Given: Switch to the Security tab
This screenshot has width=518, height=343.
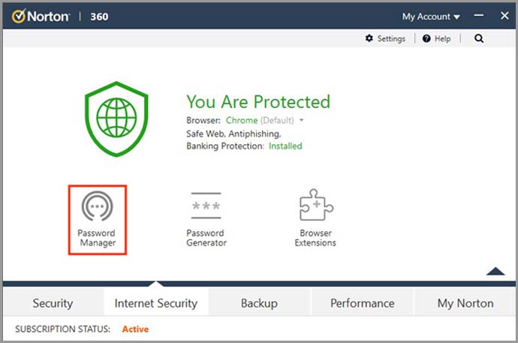Looking at the screenshot, I should coord(53,303).
